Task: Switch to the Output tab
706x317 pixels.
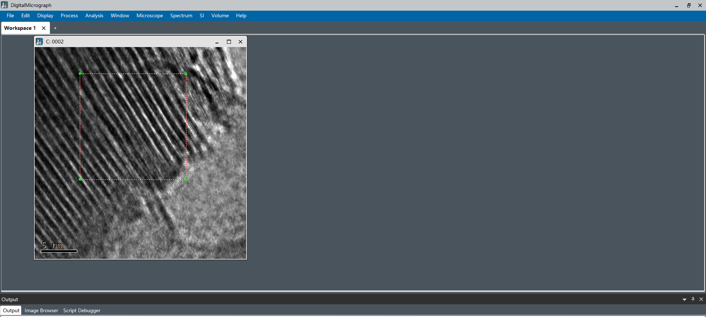Action: point(11,310)
